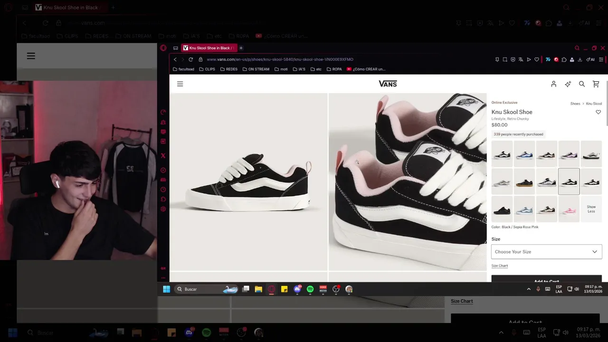The height and width of the screenshot is (342, 608).
Task: Click the player arrow icon in toolbar
Action: [x=529, y=59]
